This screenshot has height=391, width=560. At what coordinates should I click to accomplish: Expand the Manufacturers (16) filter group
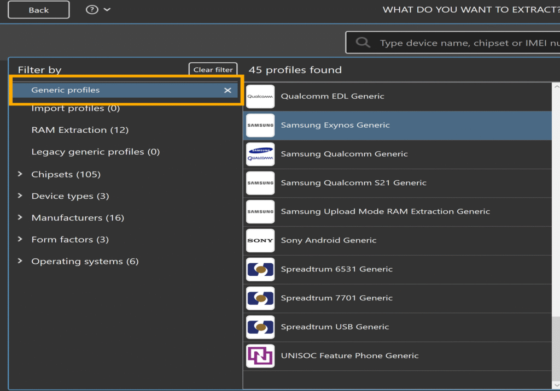pyautogui.click(x=20, y=217)
